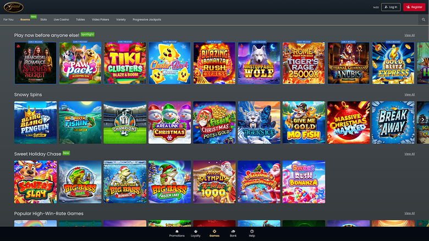The width and height of the screenshot is (429, 241).
Task: Open the Bank icon in bottom bar
Action: pyautogui.click(x=233, y=231)
